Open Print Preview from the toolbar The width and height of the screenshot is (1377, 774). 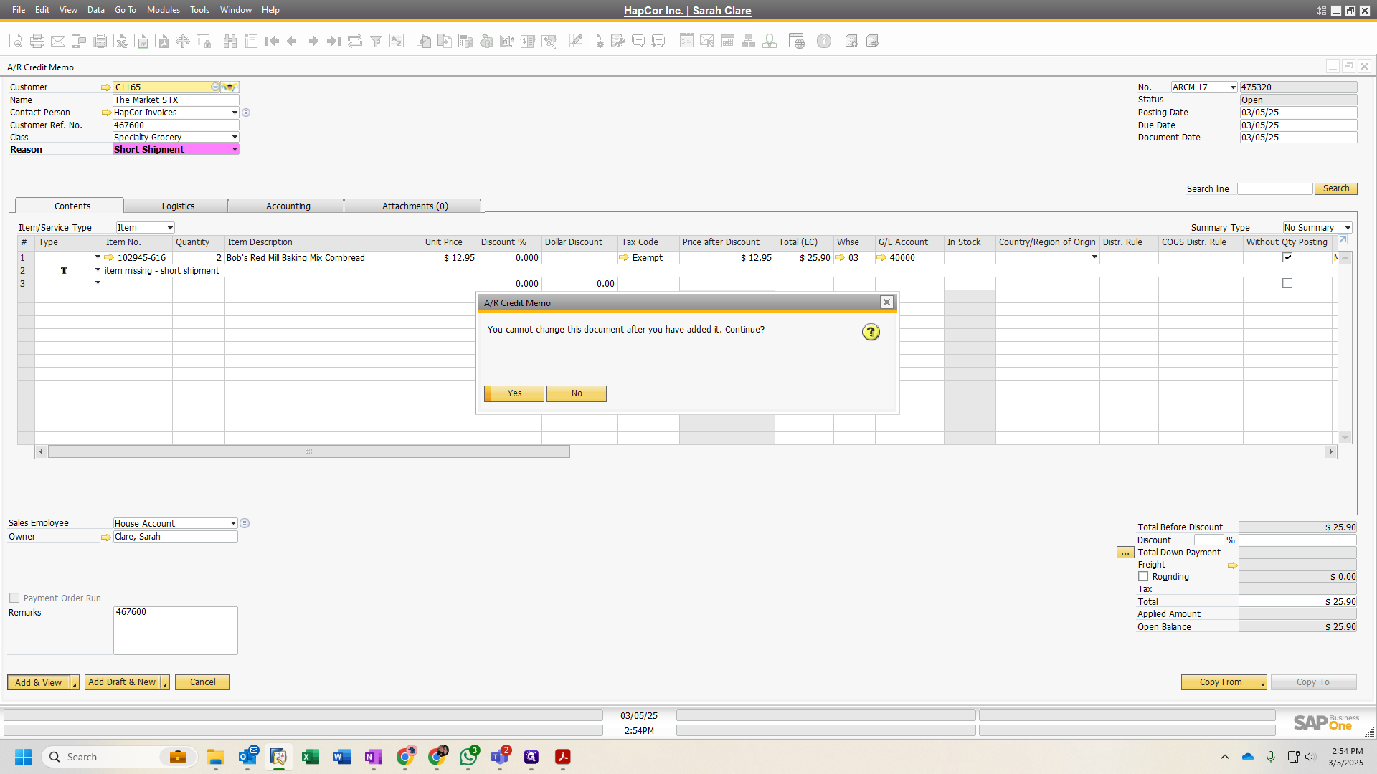coord(16,42)
